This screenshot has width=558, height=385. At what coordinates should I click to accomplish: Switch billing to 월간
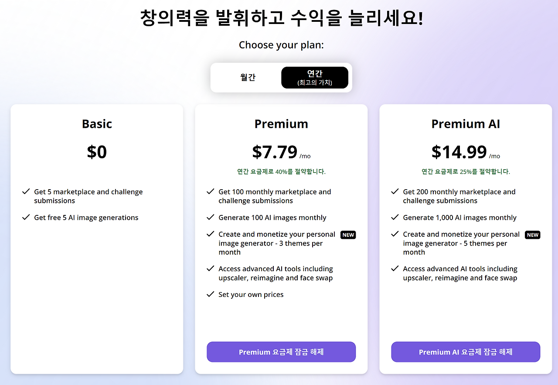[248, 77]
